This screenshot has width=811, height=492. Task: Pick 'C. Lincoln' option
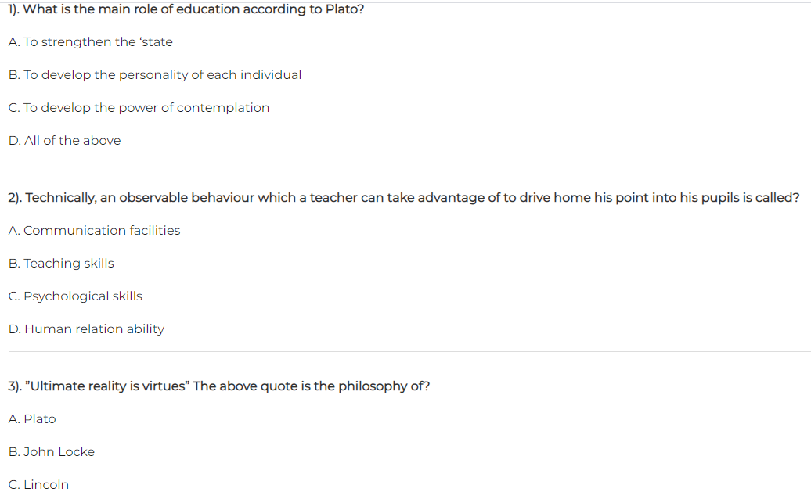38,484
